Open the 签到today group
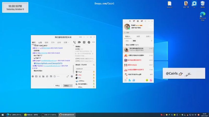Screen dimensions: 209x117 (138, 65)
